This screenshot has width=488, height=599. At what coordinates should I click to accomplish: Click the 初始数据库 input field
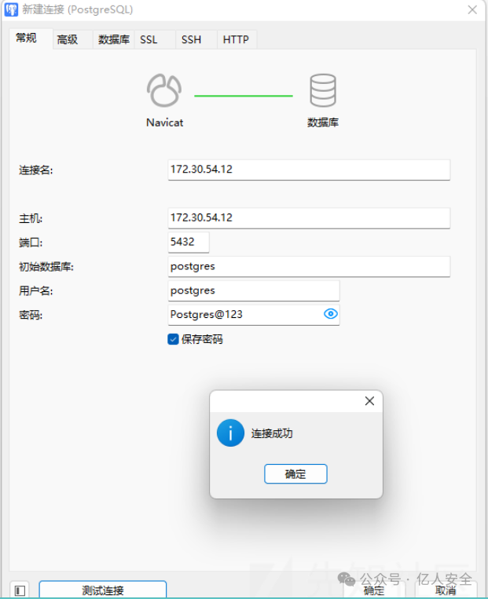(x=309, y=266)
